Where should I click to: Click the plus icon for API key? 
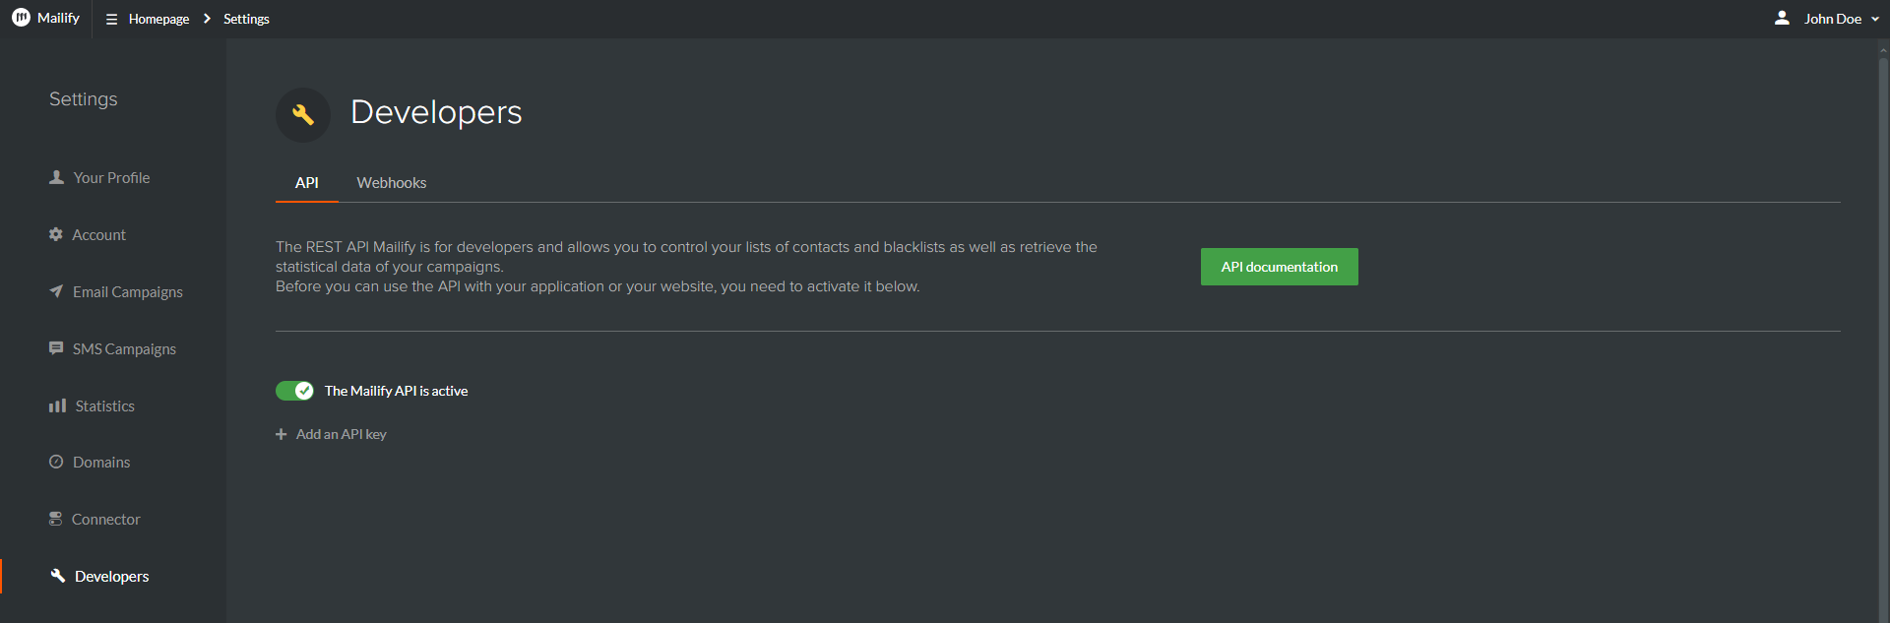[281, 434]
